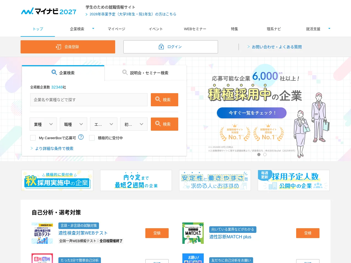Go to the トップ navigation tab

tap(38, 29)
